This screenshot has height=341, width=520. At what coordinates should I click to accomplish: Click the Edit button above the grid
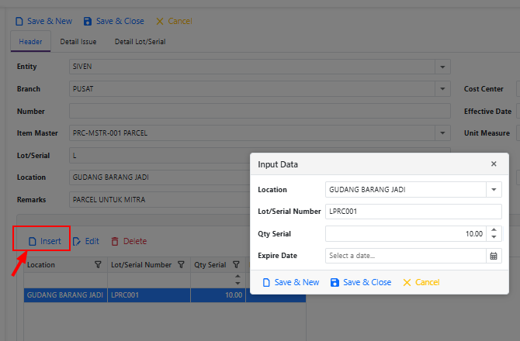(x=86, y=241)
